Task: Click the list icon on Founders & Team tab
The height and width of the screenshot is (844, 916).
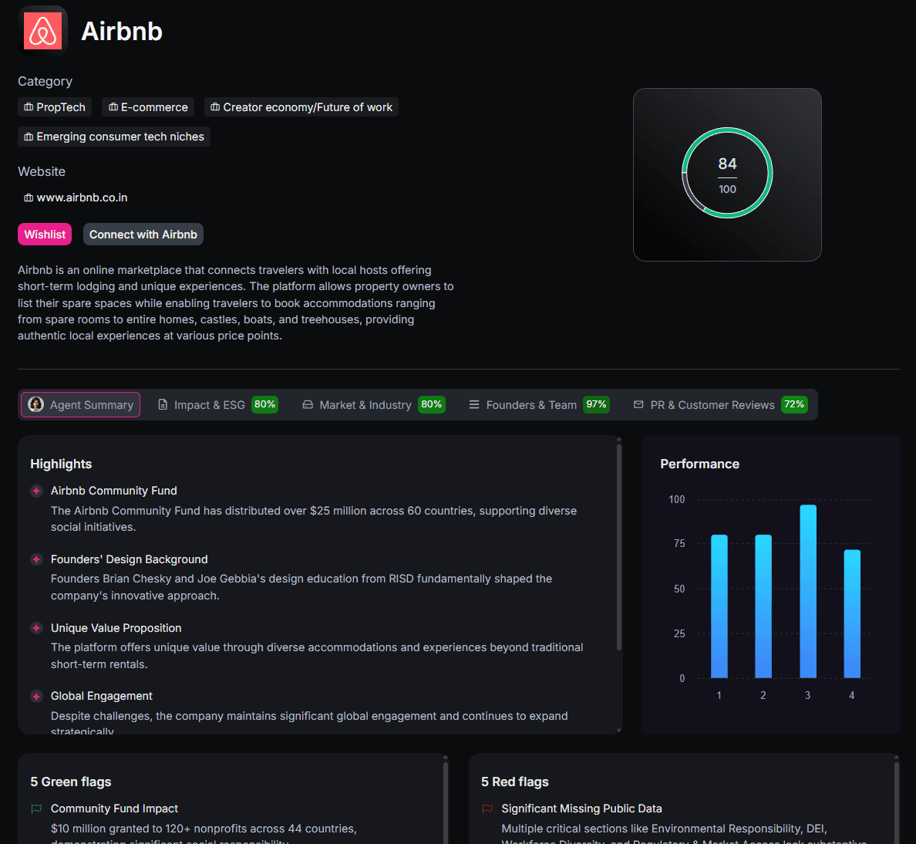Action: click(473, 404)
